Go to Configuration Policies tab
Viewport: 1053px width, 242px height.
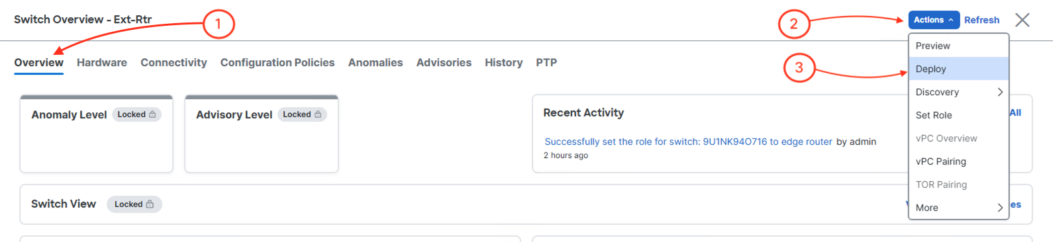277,63
